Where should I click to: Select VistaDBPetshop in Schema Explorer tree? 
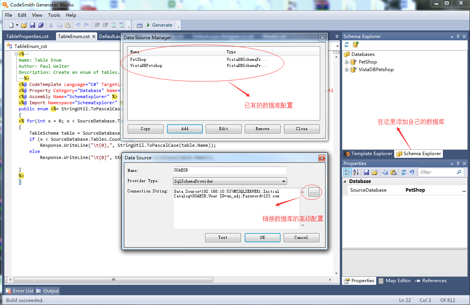(376, 70)
